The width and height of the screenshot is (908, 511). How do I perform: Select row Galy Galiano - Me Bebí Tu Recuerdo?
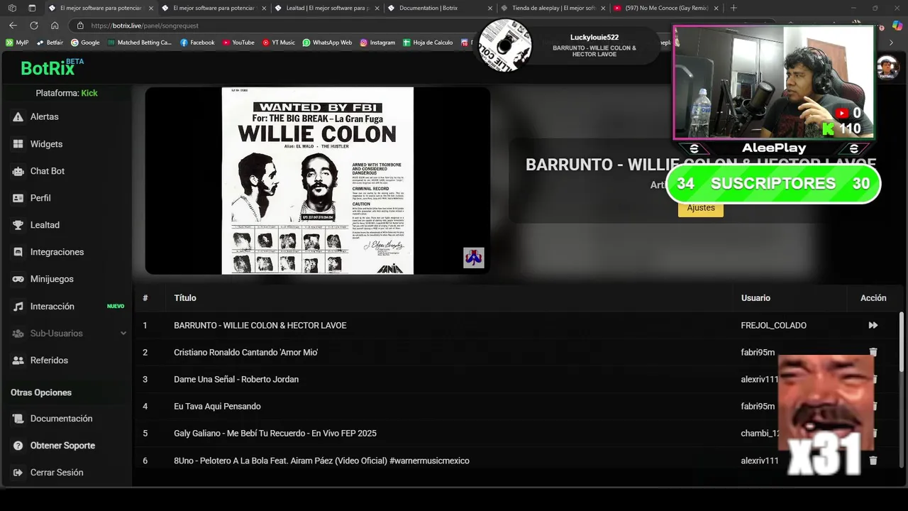518,434
